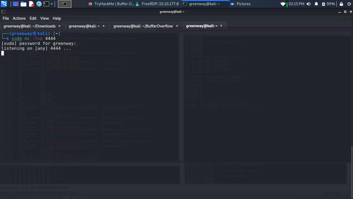Open the Actions menu

[x=19, y=18]
